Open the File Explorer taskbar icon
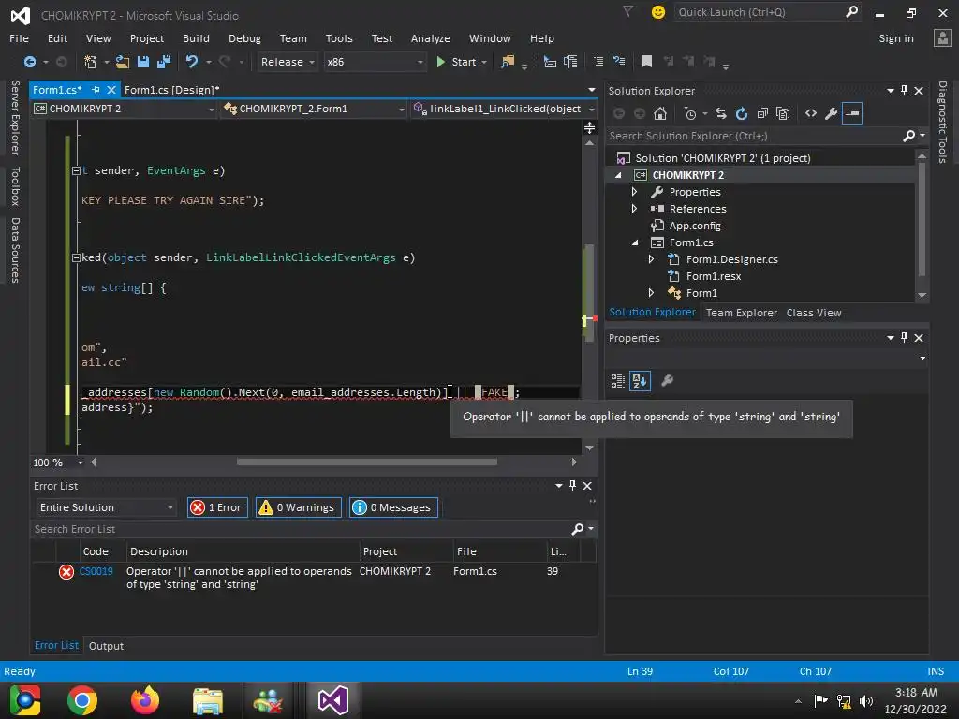The image size is (959, 719). point(208,700)
